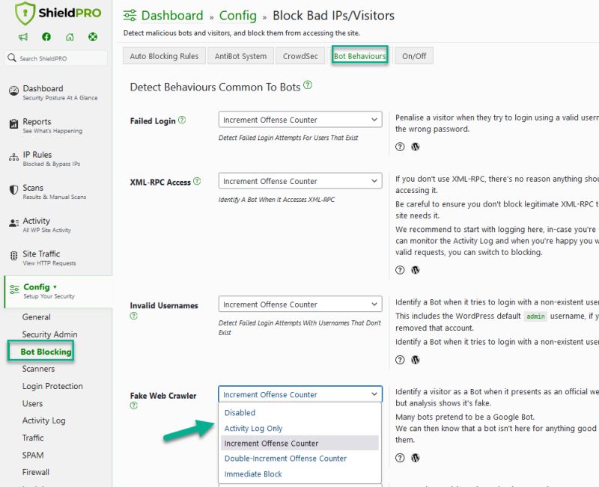Screen dimensions: 599x487
Task: Open Firewall config section
Action: 36,472
